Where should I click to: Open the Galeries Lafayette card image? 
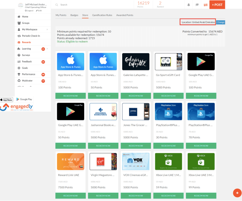136,62
